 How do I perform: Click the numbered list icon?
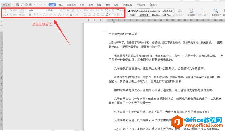point(91,10)
